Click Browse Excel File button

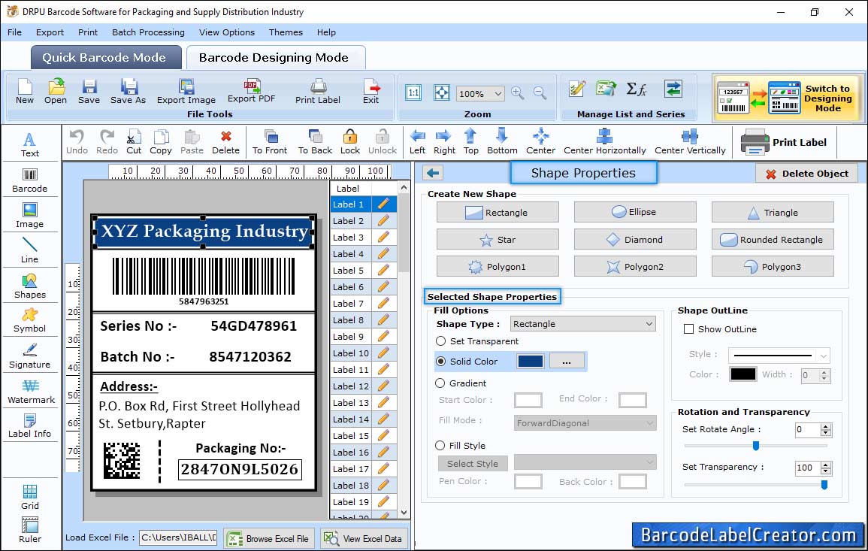point(269,538)
